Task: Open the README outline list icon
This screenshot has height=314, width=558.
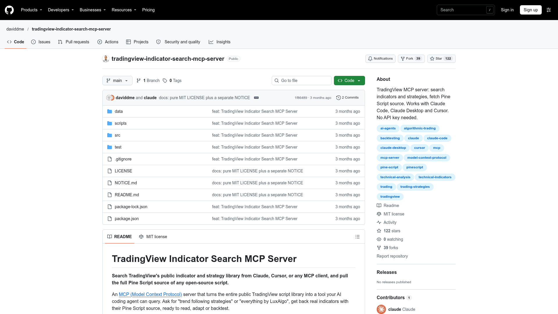Action: pyautogui.click(x=357, y=237)
